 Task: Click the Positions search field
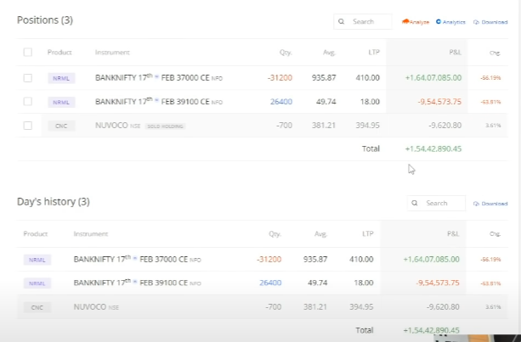pos(363,21)
